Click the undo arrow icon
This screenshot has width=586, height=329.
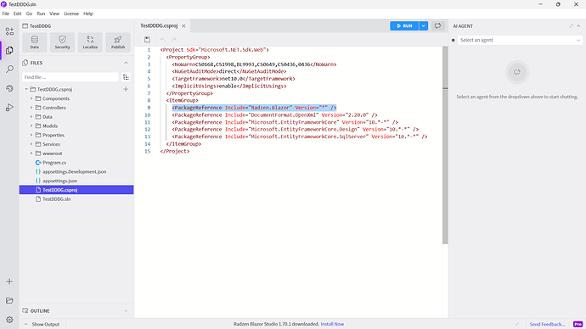pyautogui.click(x=163, y=40)
